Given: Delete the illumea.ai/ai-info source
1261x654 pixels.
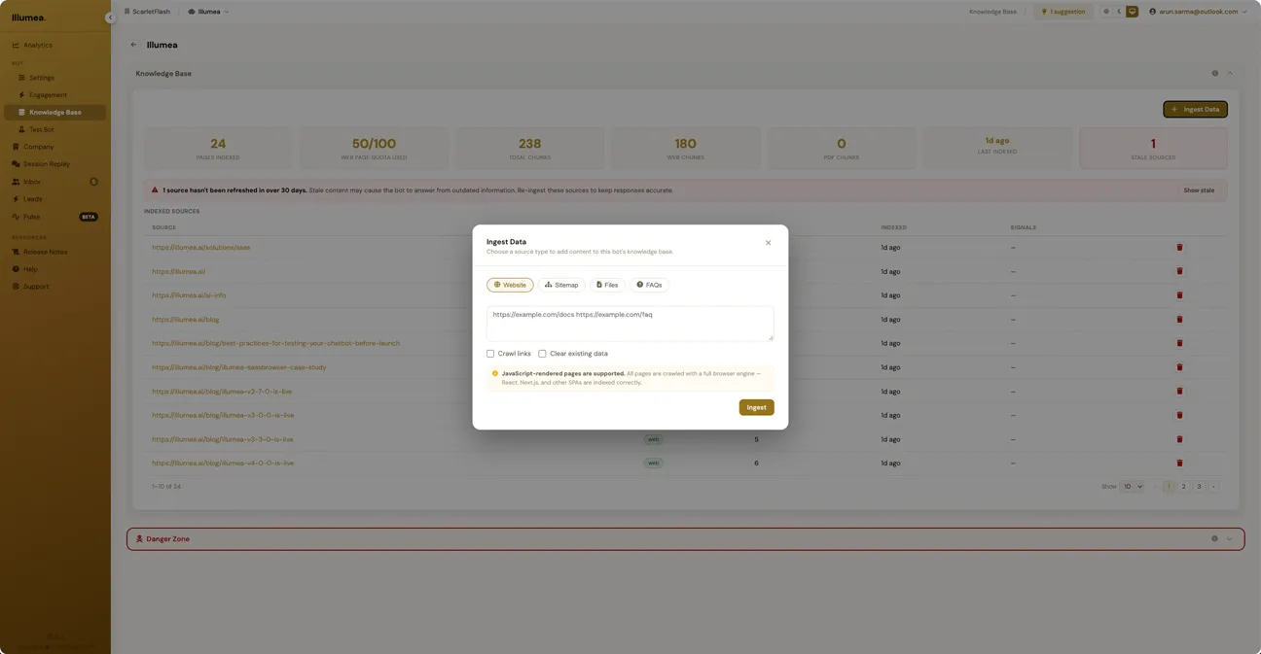Looking at the screenshot, I should [1179, 295].
